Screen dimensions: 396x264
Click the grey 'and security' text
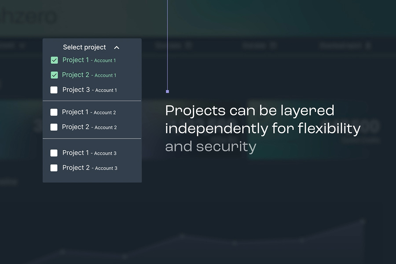click(210, 147)
